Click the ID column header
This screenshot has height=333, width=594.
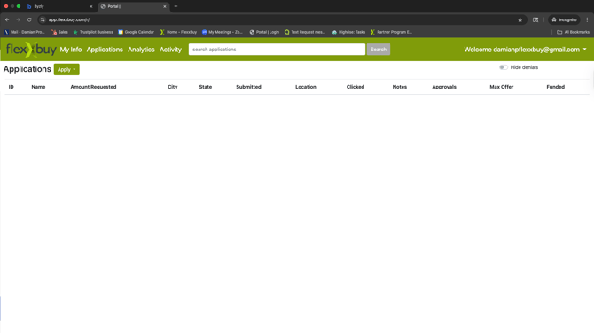click(x=12, y=87)
